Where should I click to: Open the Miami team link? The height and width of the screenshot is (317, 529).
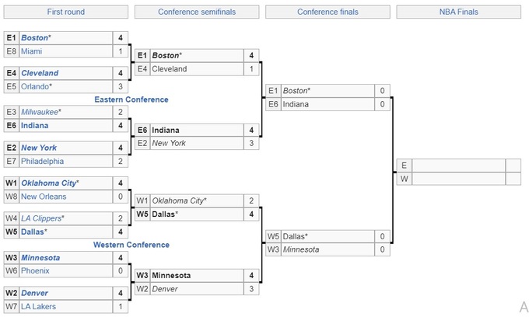tap(32, 51)
